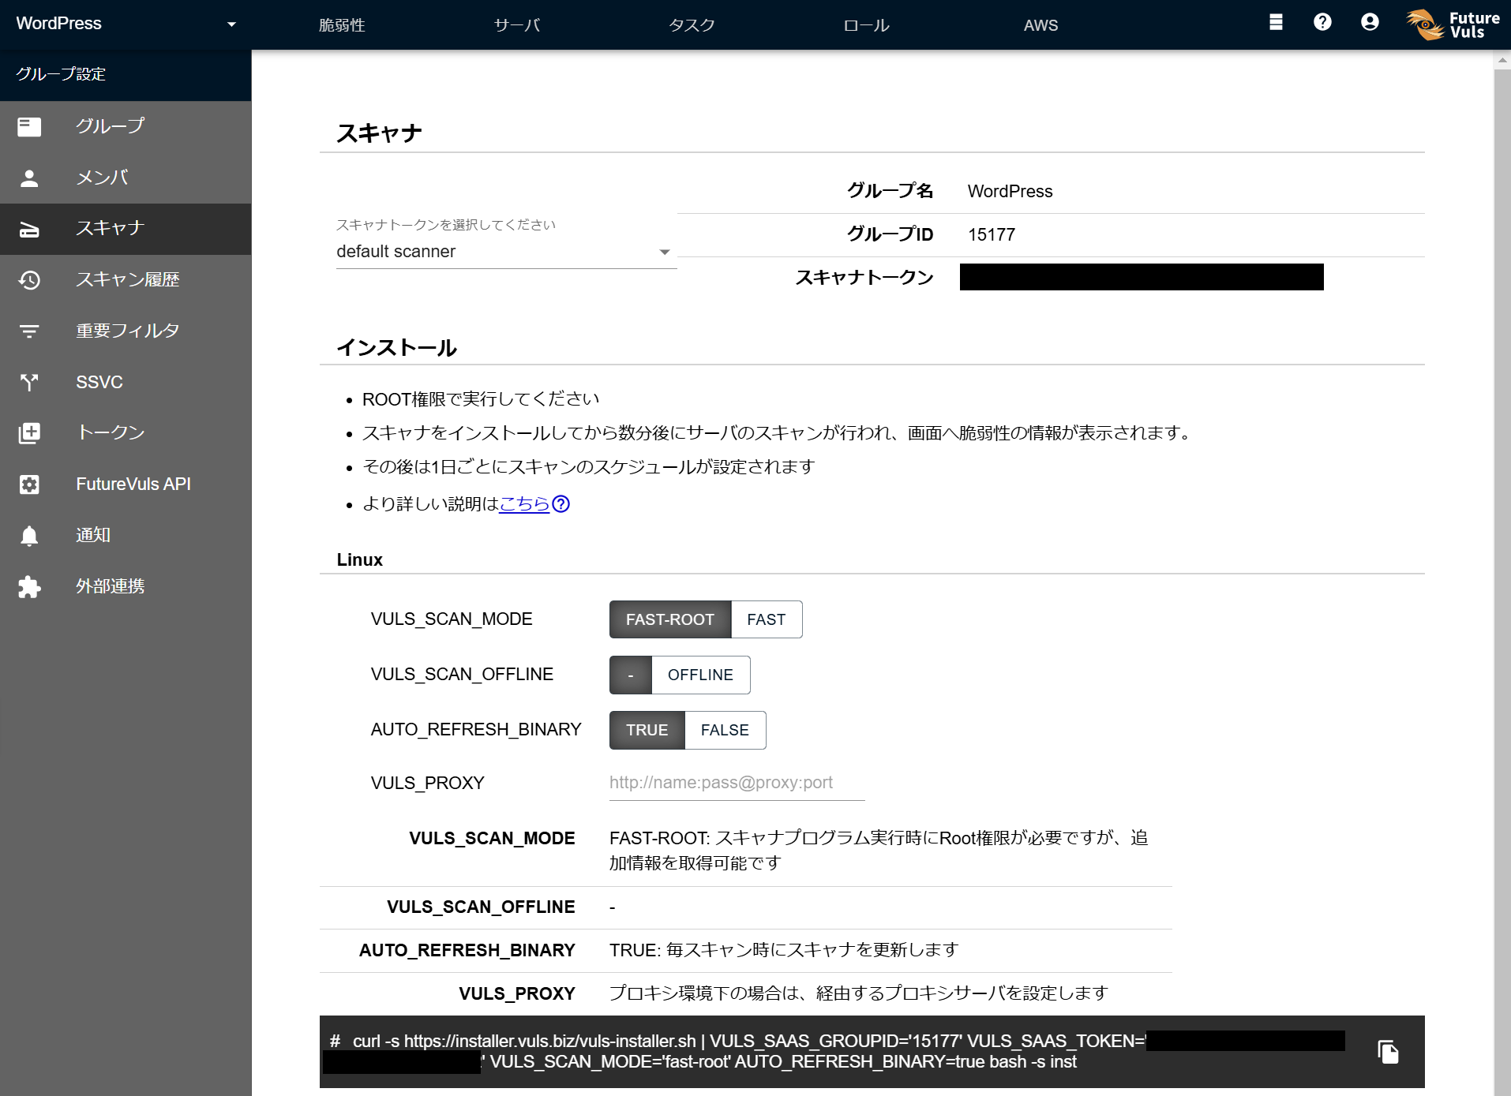Click the VULS_PROXY input field
Screen dimensions: 1511x1096
coord(736,782)
